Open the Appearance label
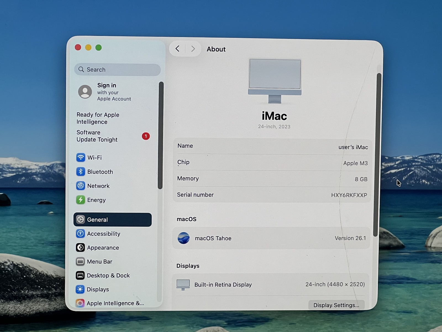The width and height of the screenshot is (442, 332). click(x=103, y=247)
